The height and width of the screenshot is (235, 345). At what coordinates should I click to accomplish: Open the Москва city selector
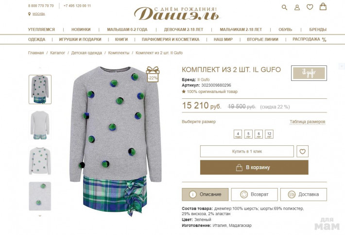pyautogui.click(x=38, y=14)
